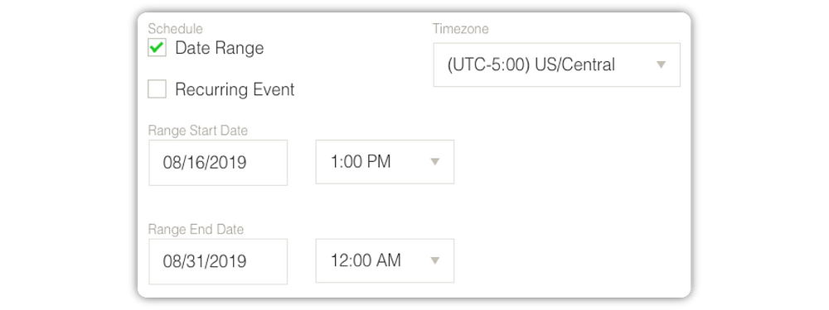
Task: Open the Timezone dropdown box
Action: tap(557, 64)
